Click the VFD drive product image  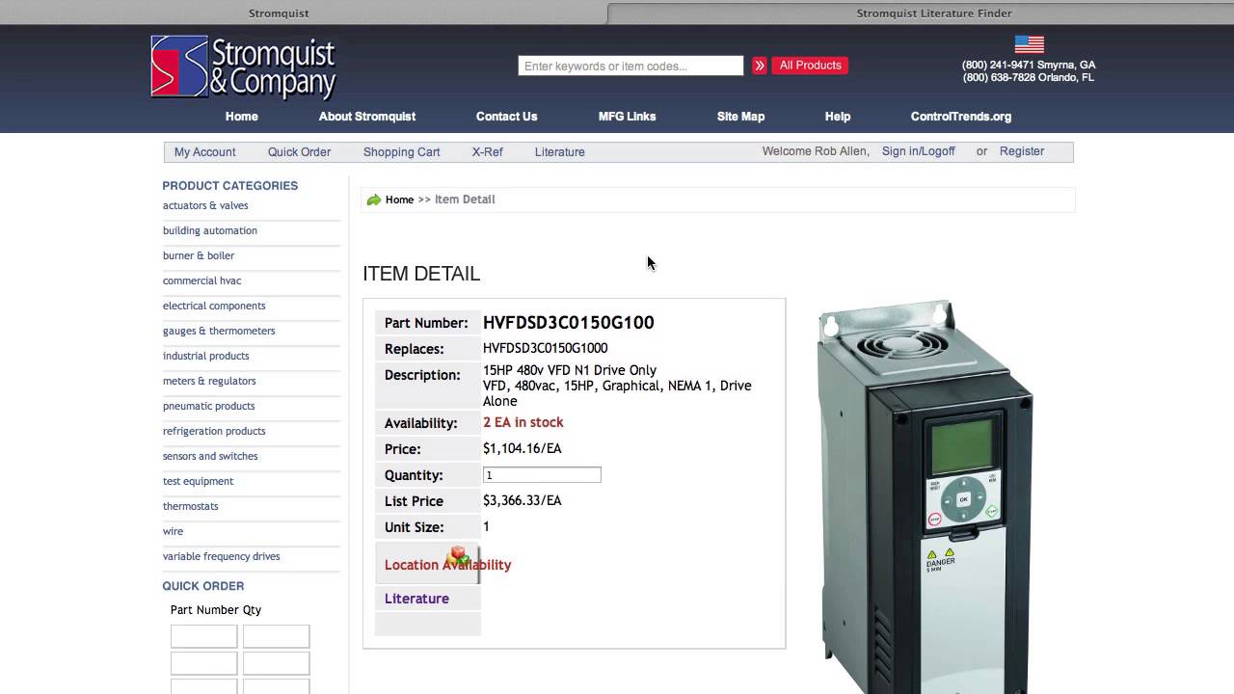pyautogui.click(x=925, y=496)
